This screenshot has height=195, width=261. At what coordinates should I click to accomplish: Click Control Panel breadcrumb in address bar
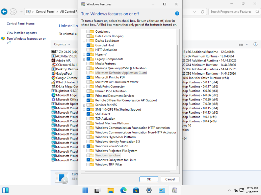(45, 11)
